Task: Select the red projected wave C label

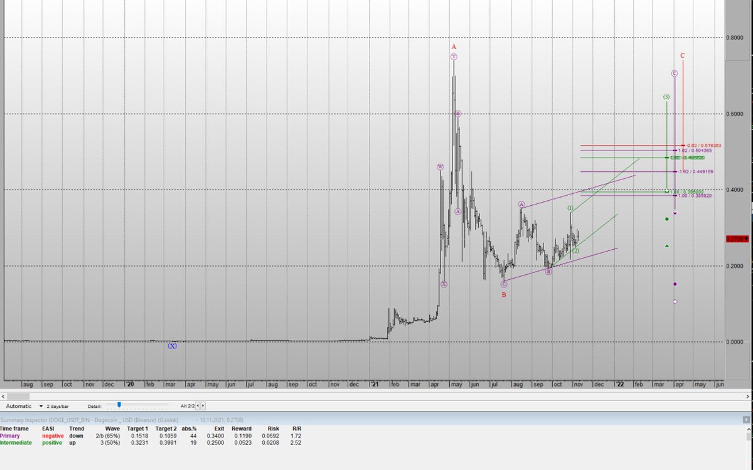Action: click(682, 55)
